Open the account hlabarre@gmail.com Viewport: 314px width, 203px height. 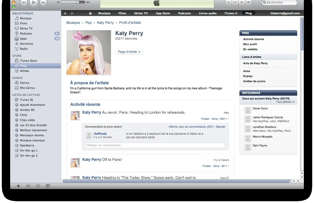[285, 13]
